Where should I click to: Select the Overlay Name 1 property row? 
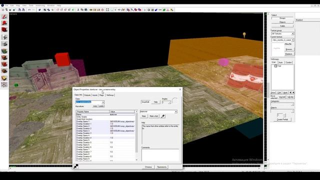point(105,121)
